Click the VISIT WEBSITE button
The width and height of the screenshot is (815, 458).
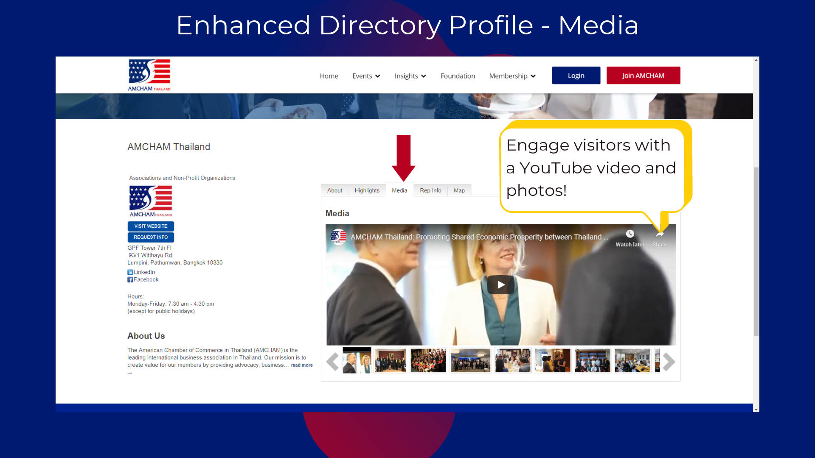pyautogui.click(x=151, y=226)
